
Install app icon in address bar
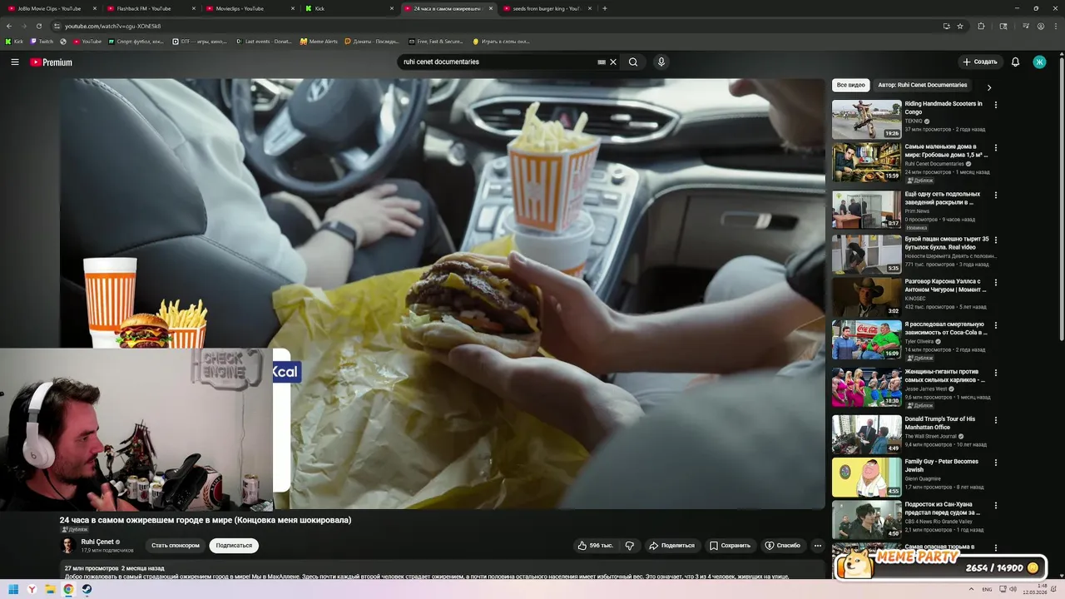[946, 26]
